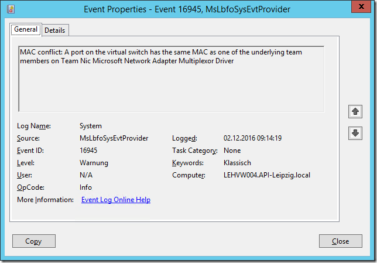Viewport: 377px width, 263px height.
Task: Select the Log Name value System
Action: (x=91, y=126)
